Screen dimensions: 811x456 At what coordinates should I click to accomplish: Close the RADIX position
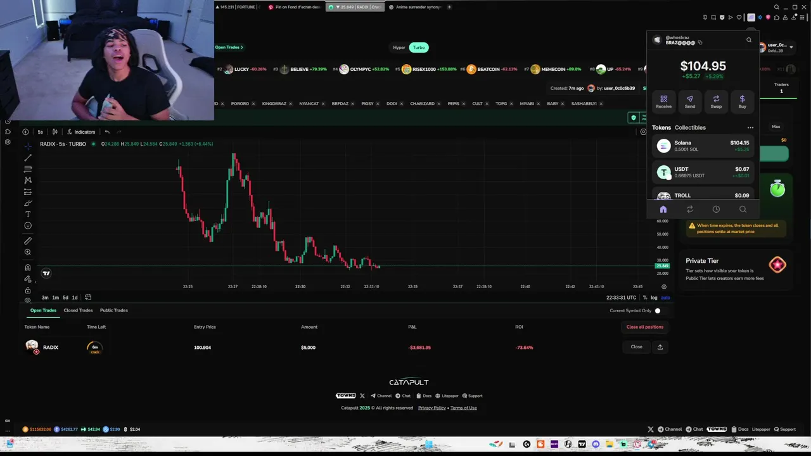tap(636, 347)
